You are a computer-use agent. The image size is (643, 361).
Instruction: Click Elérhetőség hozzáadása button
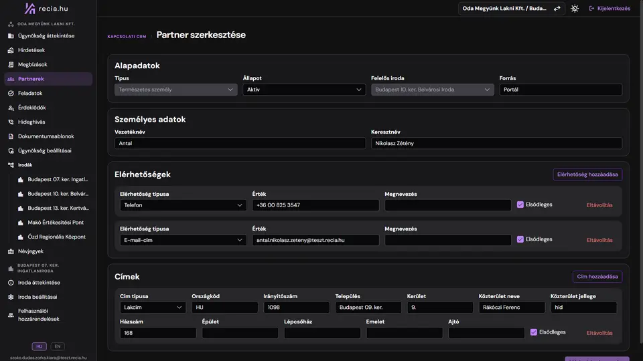click(587, 174)
